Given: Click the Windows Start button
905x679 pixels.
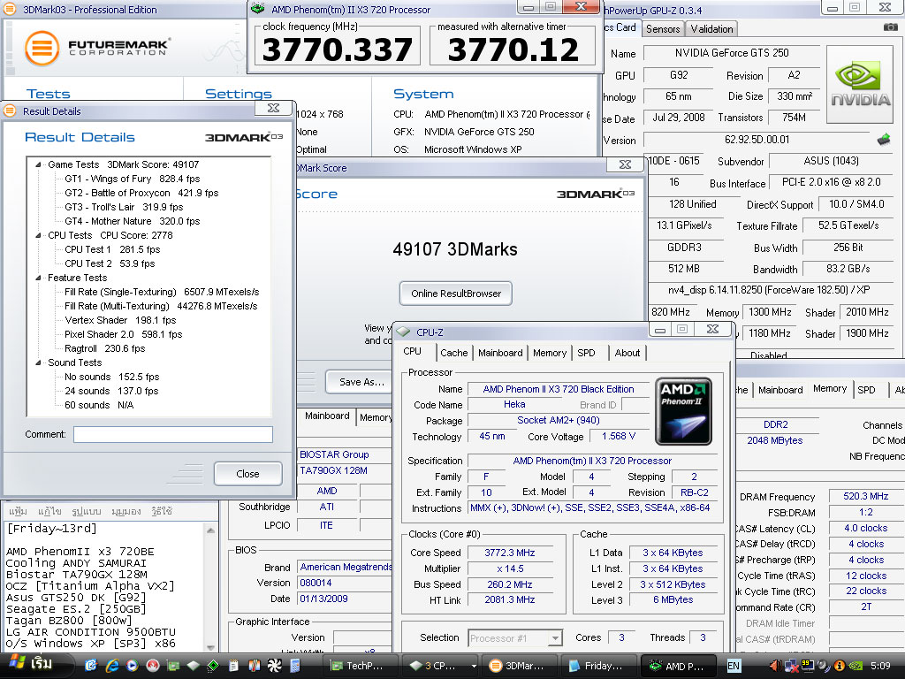Looking at the screenshot, I should pos(29,665).
